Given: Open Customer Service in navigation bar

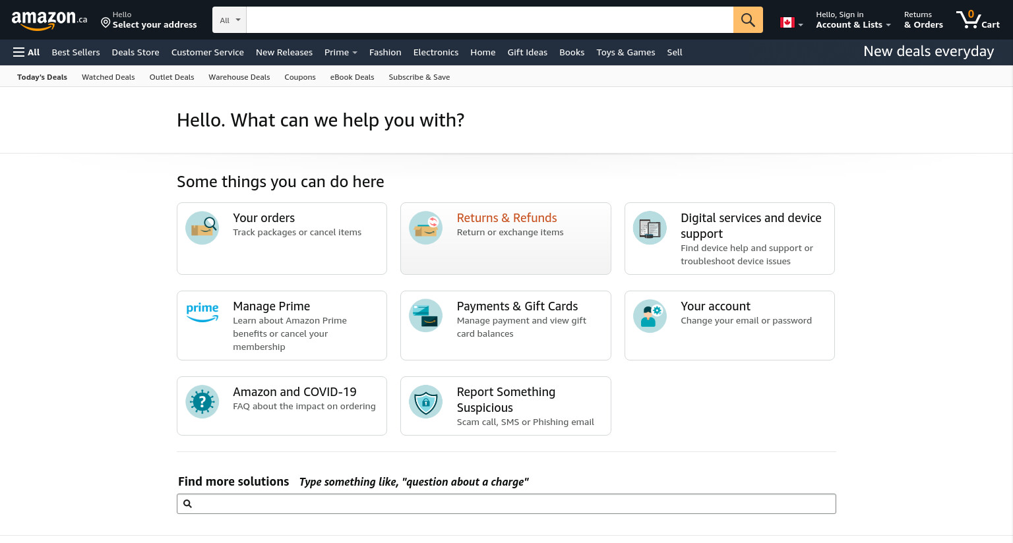Looking at the screenshot, I should pyautogui.click(x=208, y=52).
